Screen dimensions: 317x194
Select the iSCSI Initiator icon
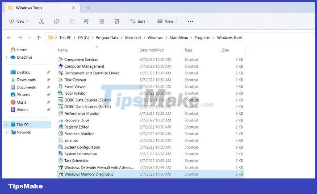tap(60, 93)
